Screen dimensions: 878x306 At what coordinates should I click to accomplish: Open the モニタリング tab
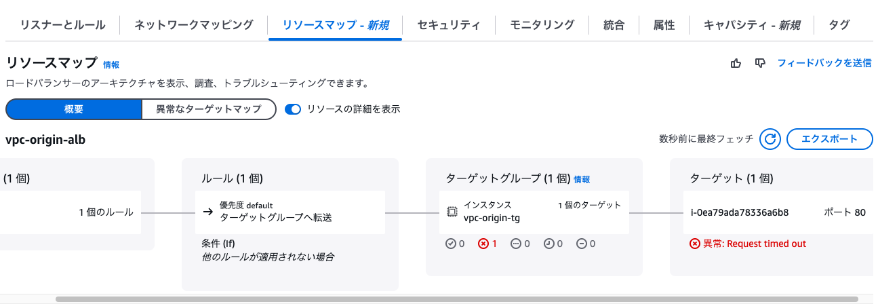(x=542, y=25)
